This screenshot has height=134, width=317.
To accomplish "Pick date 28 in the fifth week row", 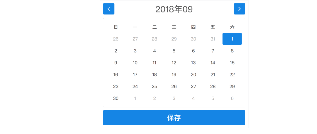I will (213, 86).
